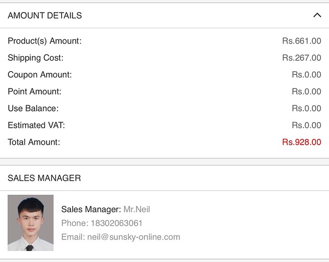
Task: Click the Product(s) Amount label
Action: pyautogui.click(x=44, y=41)
